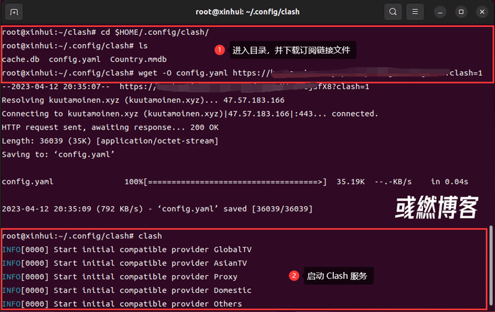Close the terminal window
495x312 pixels.
click(480, 12)
